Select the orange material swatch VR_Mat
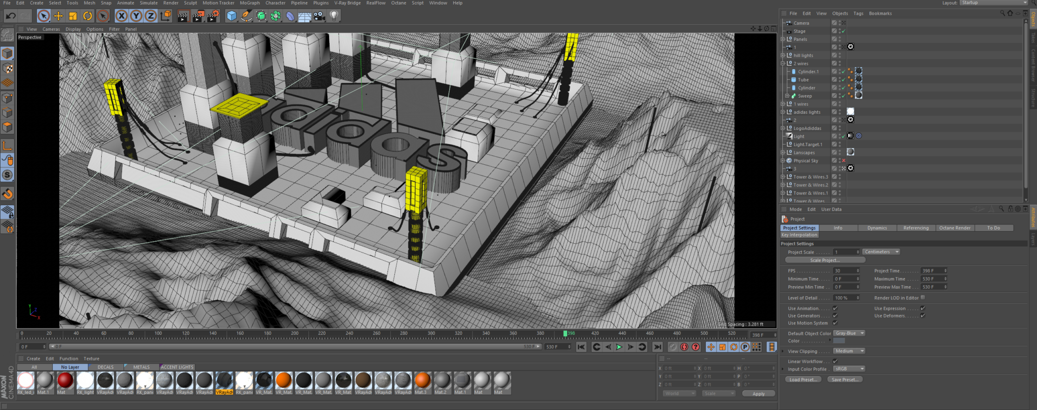The height and width of the screenshot is (410, 1037). [284, 383]
